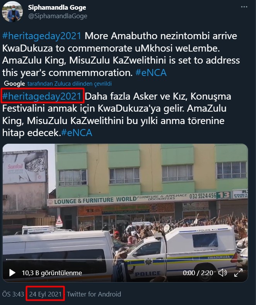The height and width of the screenshot is (305, 256).
Task: Mute the video with speaker icon
Action: click(223, 273)
